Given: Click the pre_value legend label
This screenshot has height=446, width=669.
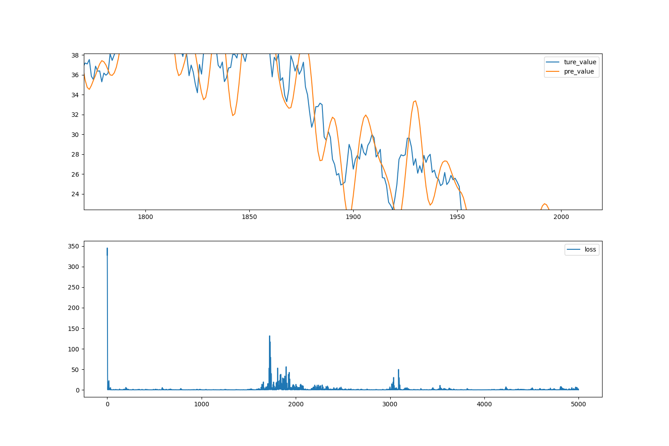Looking at the screenshot, I should click(x=579, y=71).
